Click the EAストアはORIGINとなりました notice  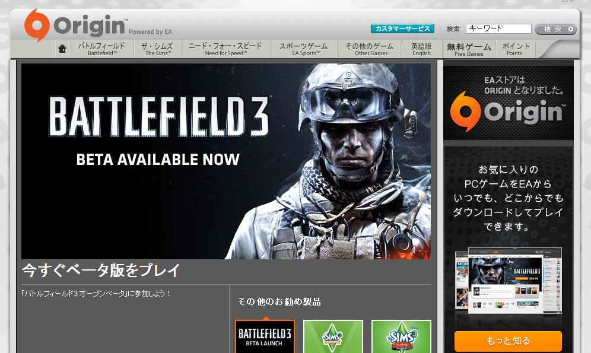pyautogui.click(x=524, y=85)
